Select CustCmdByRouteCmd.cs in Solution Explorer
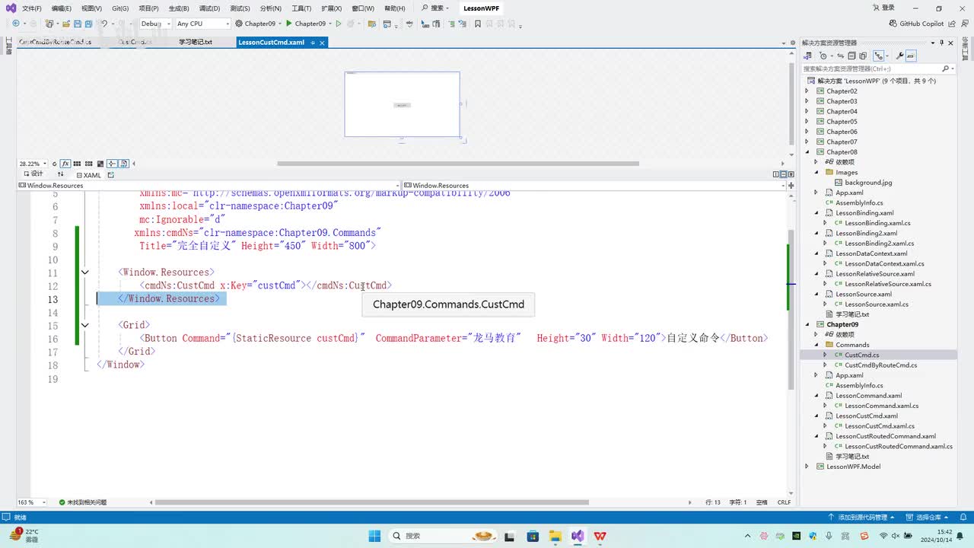 tap(880, 365)
